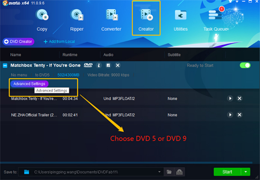Open Advanced Settings
Viewport: 260px width, 180px height.
pos(29,84)
